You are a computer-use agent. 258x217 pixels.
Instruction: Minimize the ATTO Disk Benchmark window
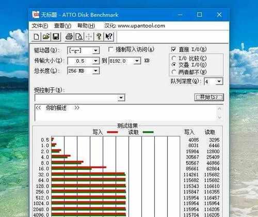(180, 15)
